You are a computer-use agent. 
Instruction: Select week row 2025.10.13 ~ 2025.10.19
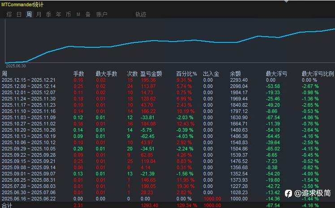point(167,136)
